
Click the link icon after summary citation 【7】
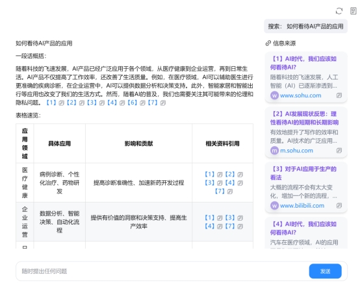pos(163,103)
